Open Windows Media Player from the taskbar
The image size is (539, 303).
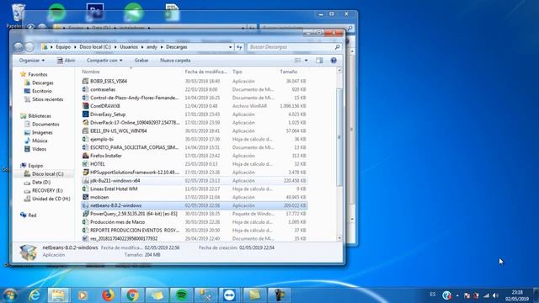click(83, 295)
